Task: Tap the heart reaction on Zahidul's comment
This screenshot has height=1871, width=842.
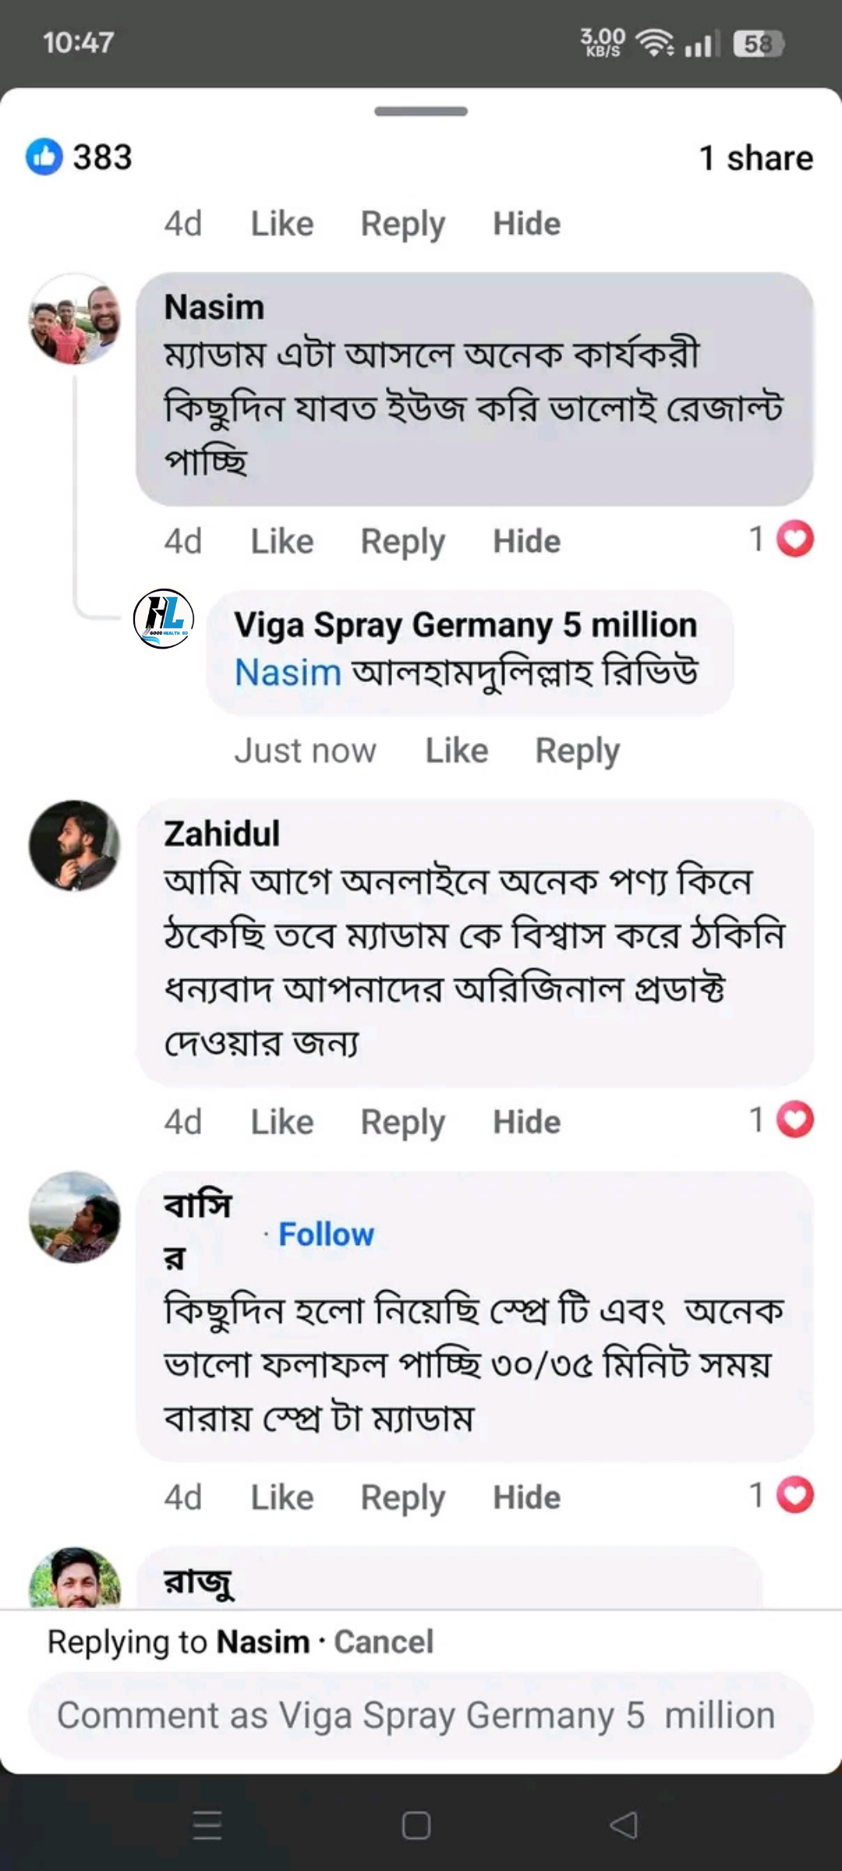Action: coord(795,1120)
